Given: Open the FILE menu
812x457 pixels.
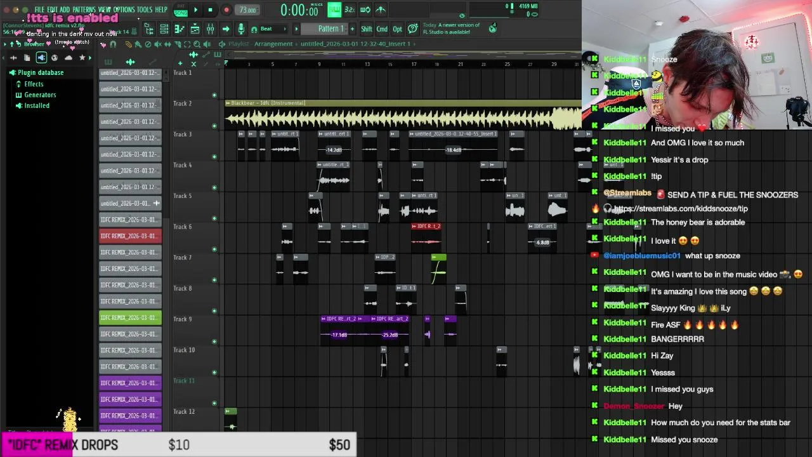Looking at the screenshot, I should [40, 10].
